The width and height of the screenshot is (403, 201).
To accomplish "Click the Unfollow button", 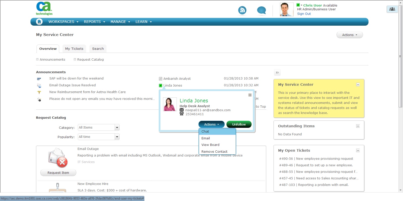I will coord(239,124).
